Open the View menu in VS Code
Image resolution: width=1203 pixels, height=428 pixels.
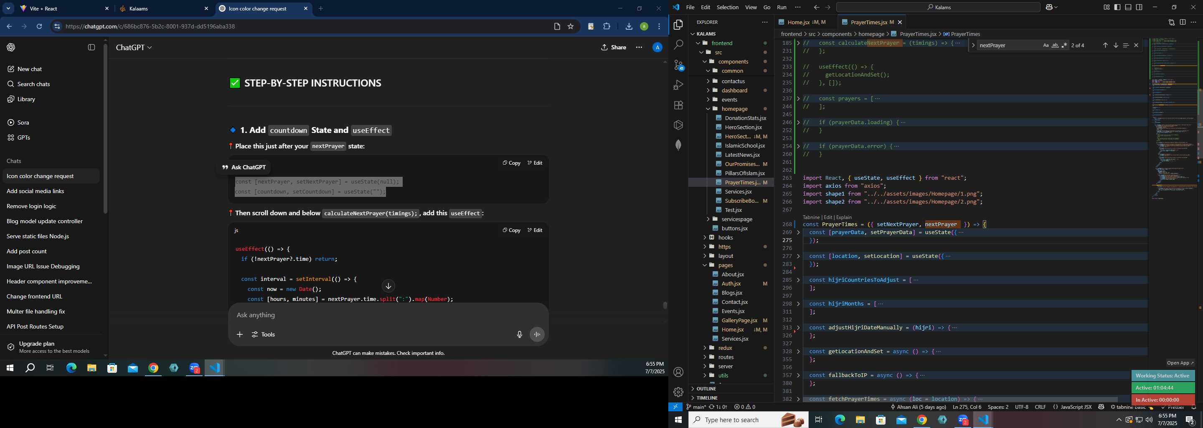click(x=751, y=8)
